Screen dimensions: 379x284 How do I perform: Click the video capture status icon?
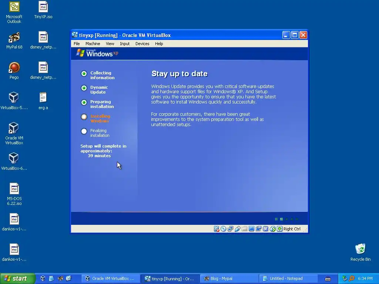point(258,229)
